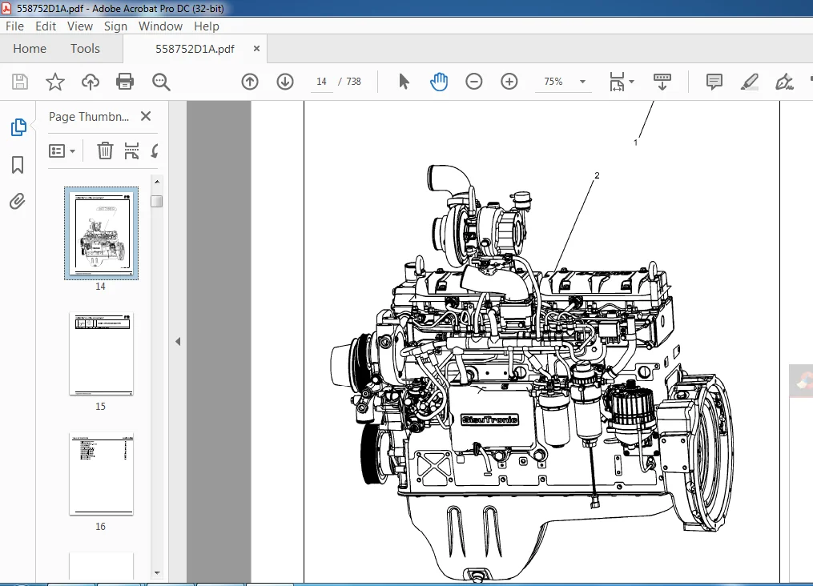Screen dimensions: 813x586
Task: Expand fit page options dropdown arrow
Action: [x=631, y=82]
